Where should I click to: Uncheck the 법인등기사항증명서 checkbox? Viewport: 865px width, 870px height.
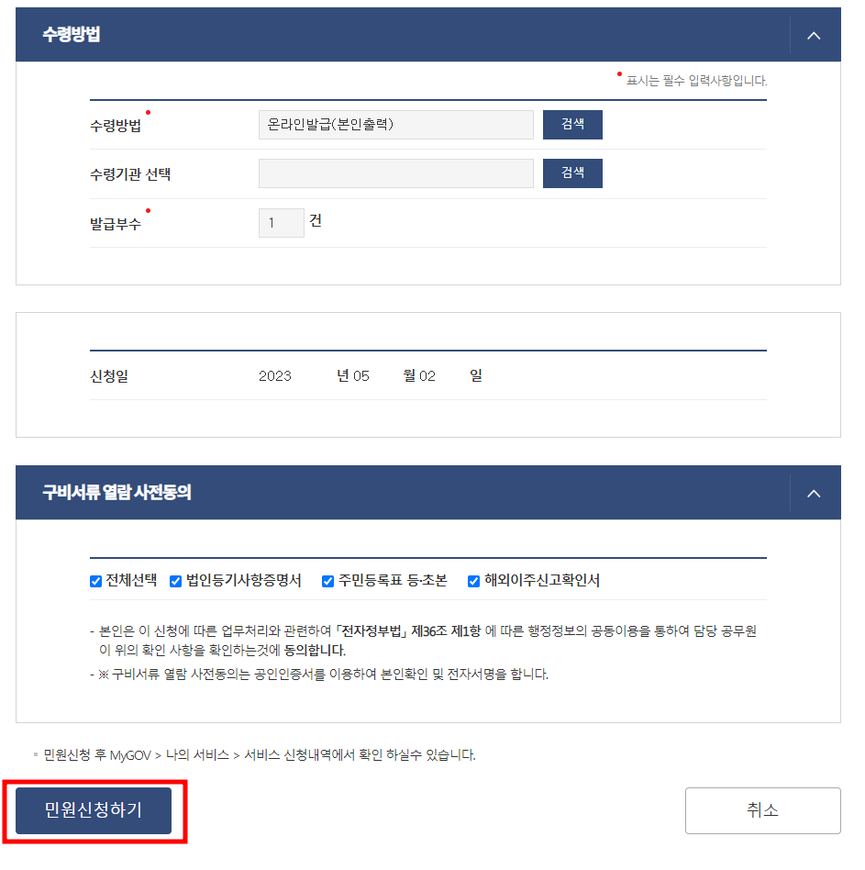click(x=176, y=581)
